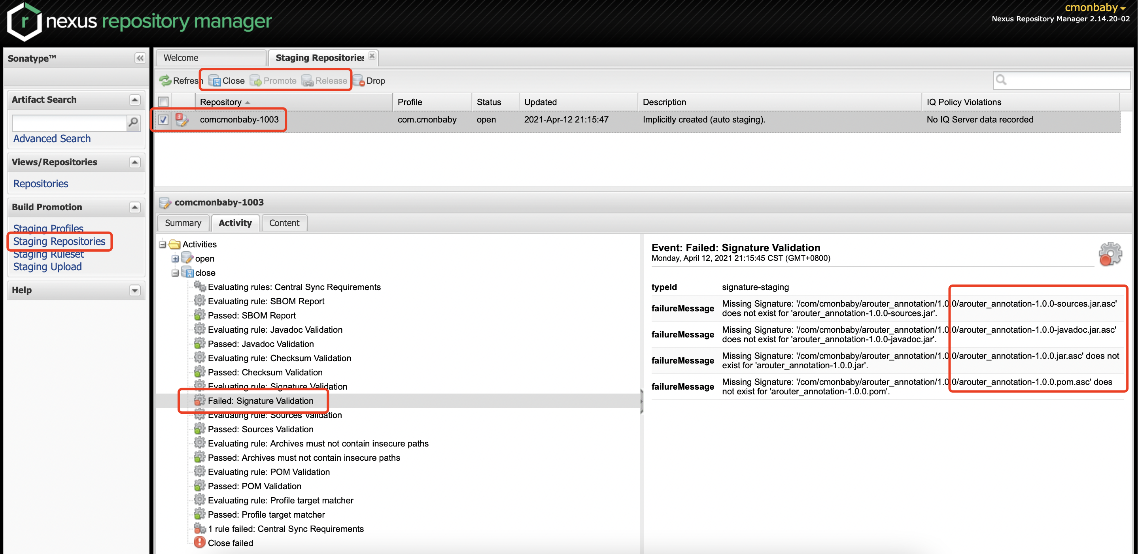Sort by the Updated column header

(578, 102)
